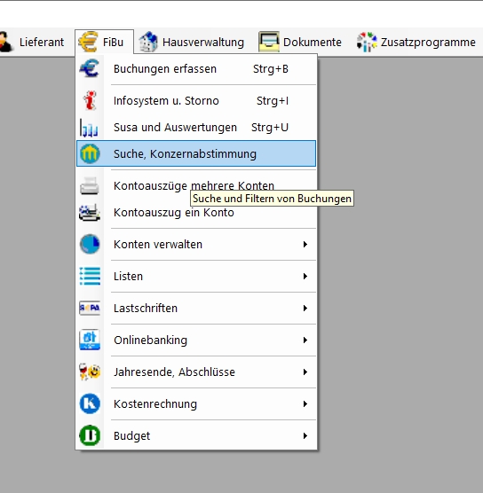
Task: Open the Dokumente menu
Action: coord(300,43)
